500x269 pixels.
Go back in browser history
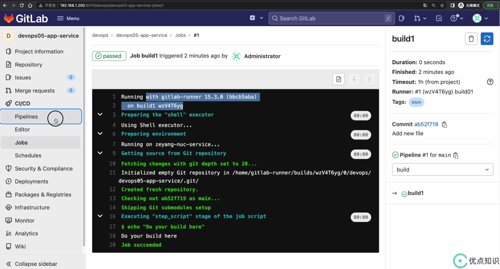(5, 5)
